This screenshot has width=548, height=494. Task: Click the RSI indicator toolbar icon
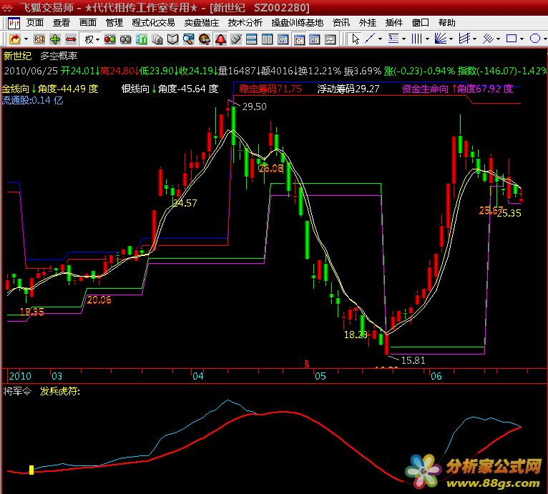39,39
